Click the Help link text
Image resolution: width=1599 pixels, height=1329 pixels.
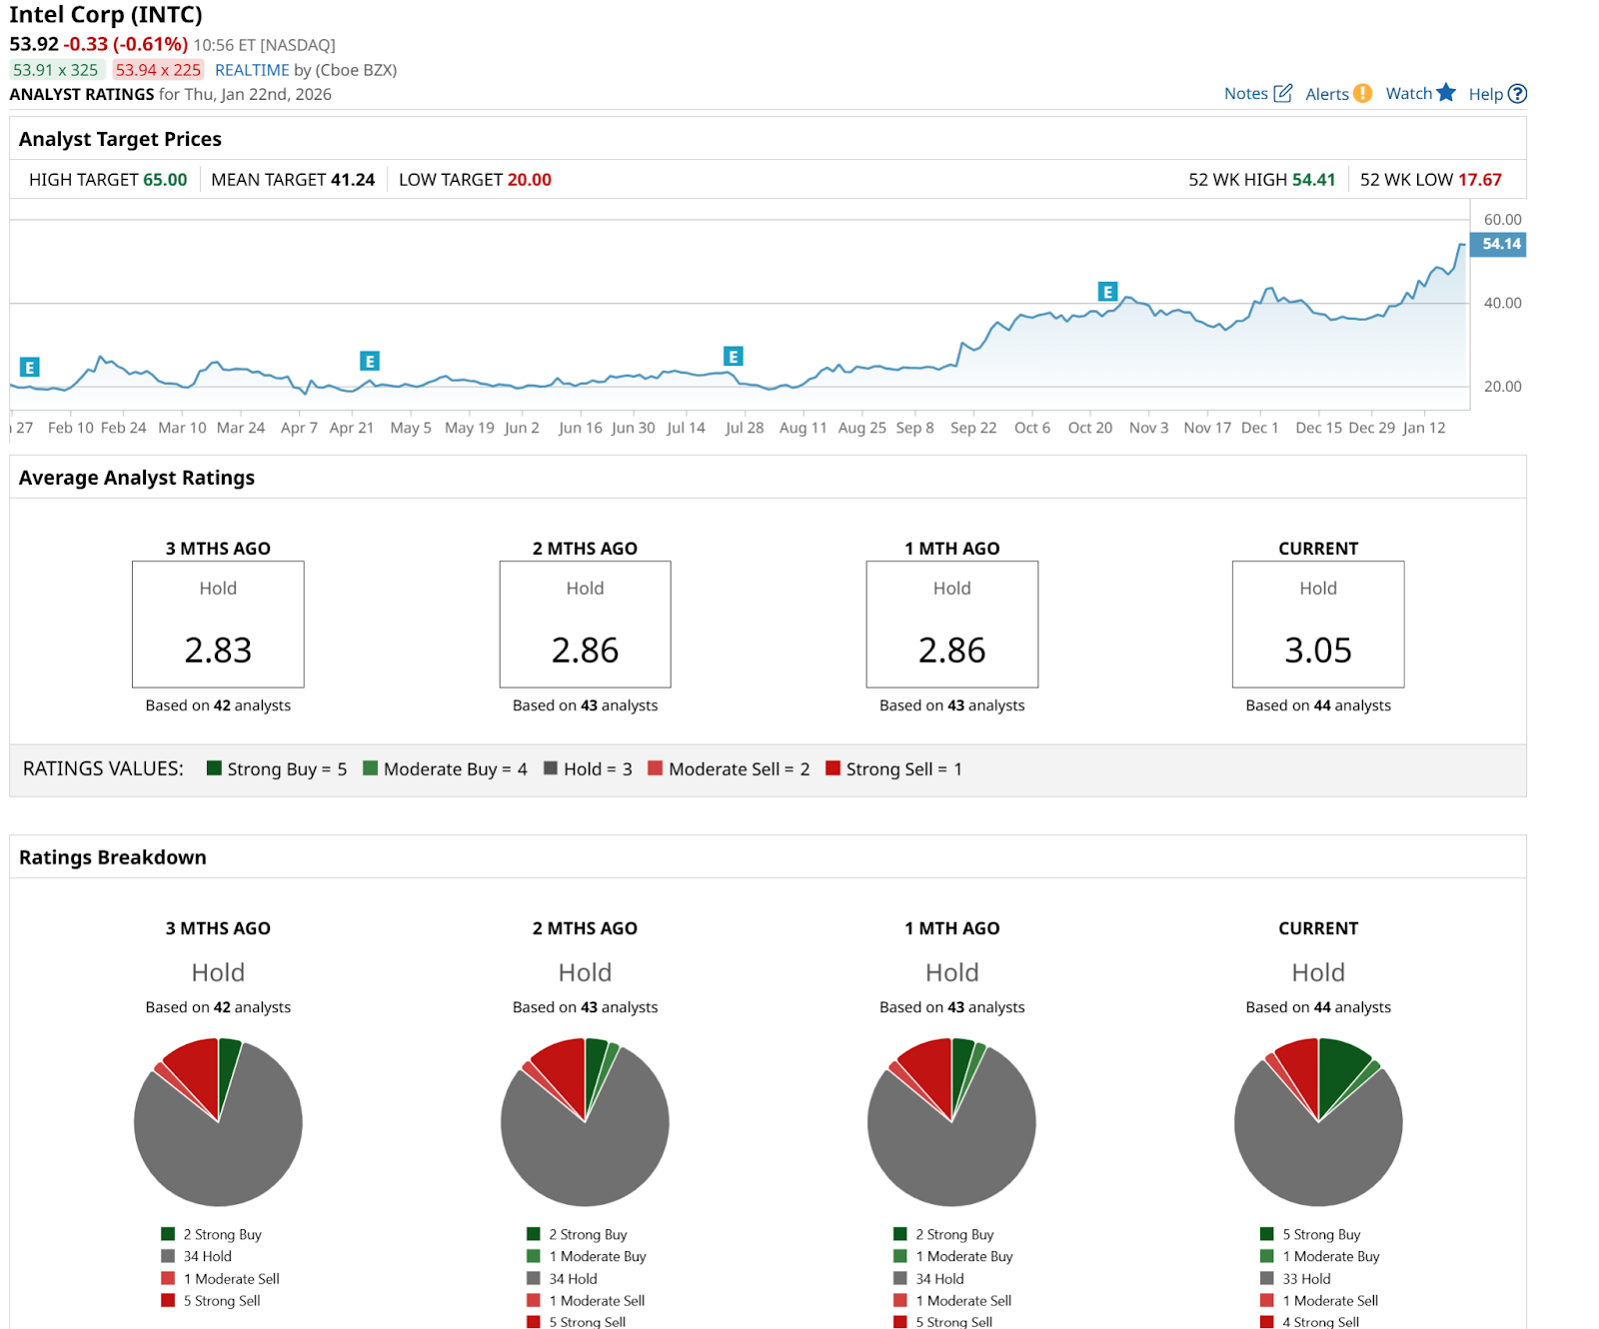[1485, 94]
